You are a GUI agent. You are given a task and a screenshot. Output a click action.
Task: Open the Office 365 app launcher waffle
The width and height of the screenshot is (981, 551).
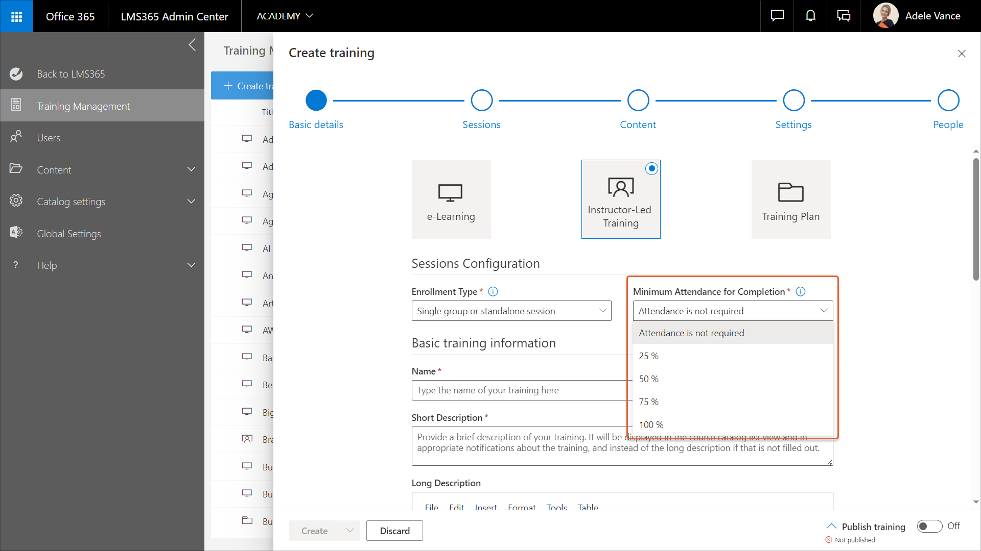click(x=16, y=16)
